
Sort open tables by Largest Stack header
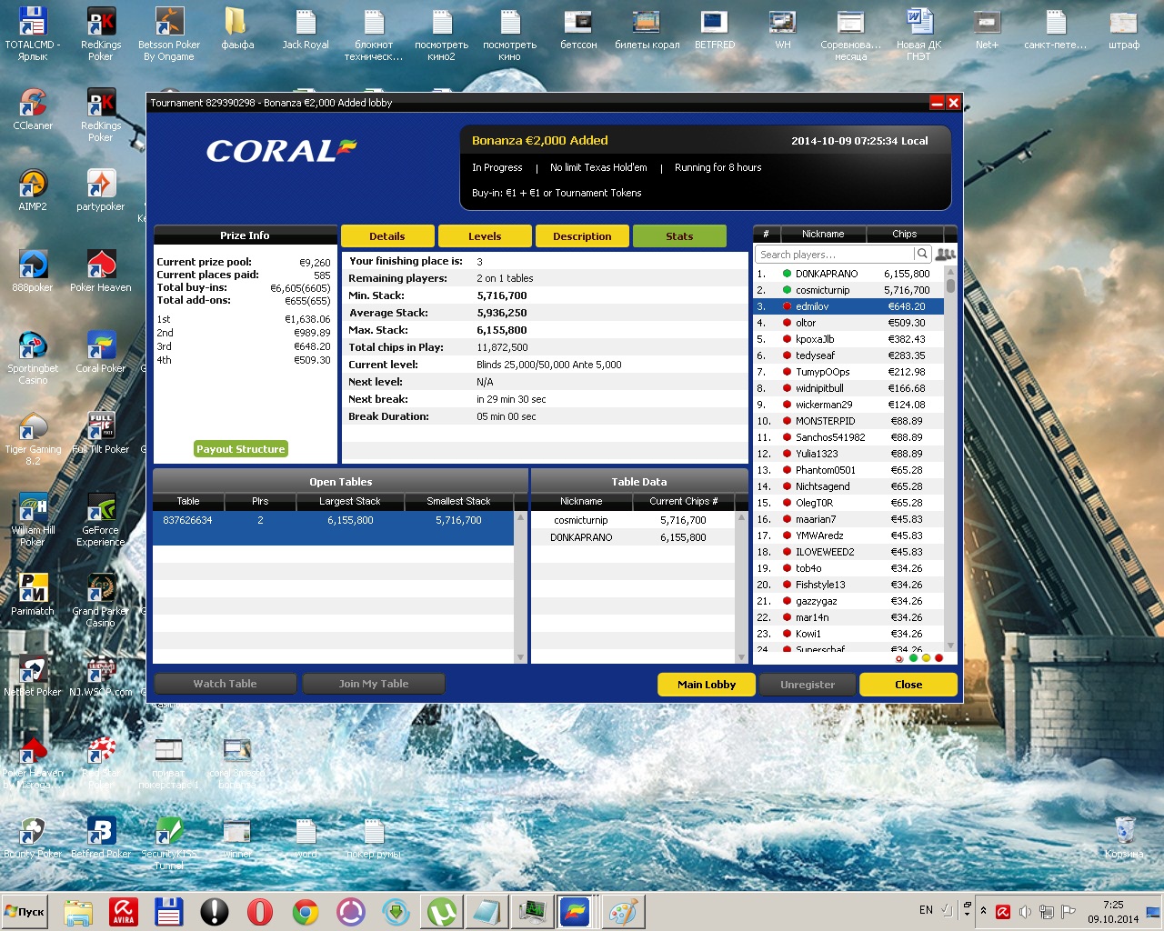[x=350, y=501]
